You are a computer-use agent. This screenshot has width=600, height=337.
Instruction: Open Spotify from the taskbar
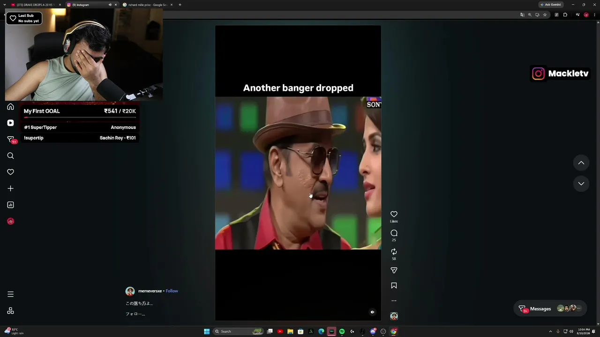point(342,331)
